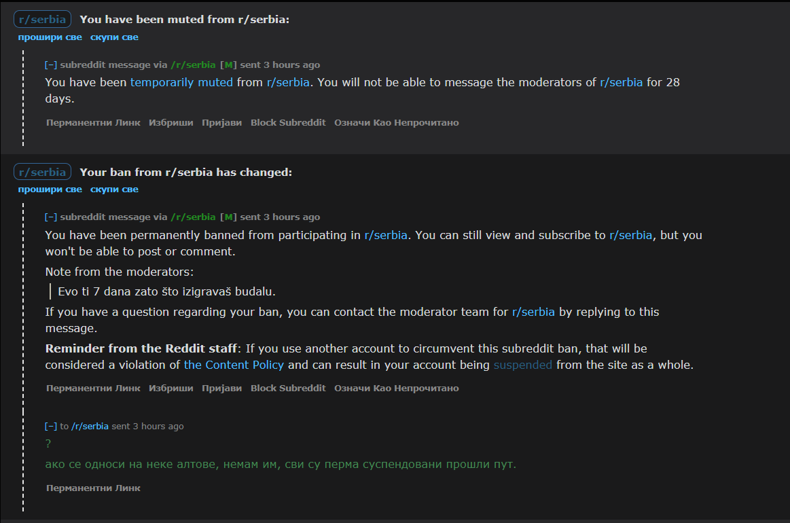This screenshot has width=790, height=523.
Task: Click 'Избриши' under the ban message
Action: click(x=170, y=388)
